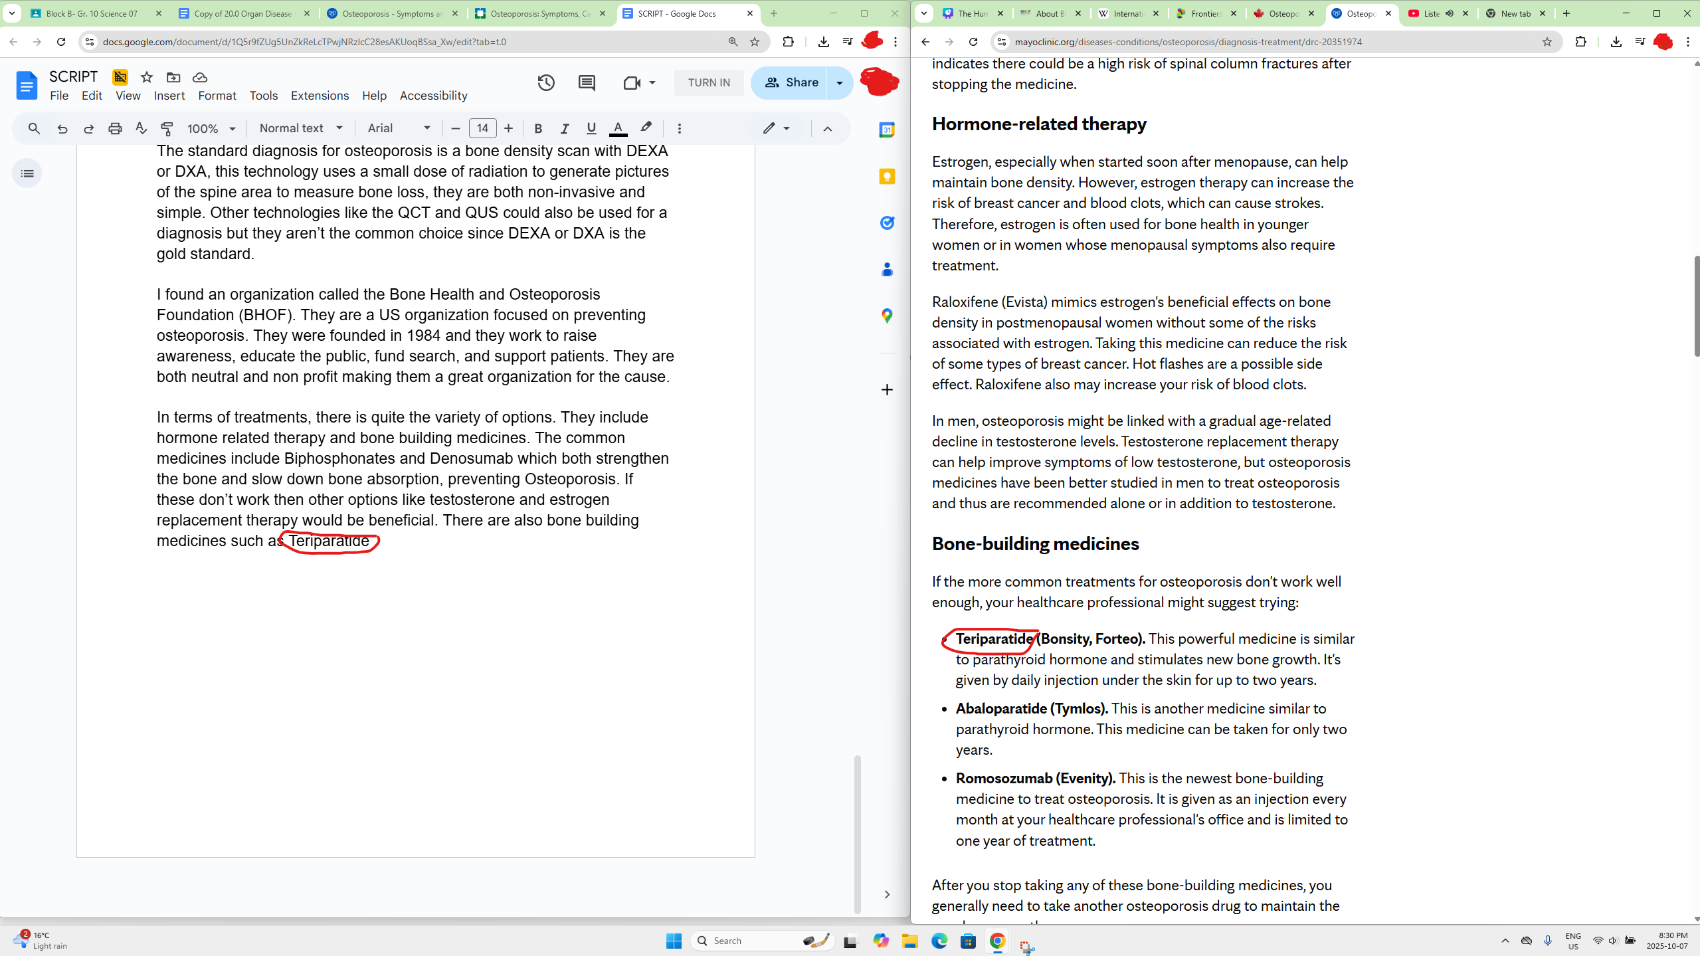Open the File menu

tap(59, 96)
